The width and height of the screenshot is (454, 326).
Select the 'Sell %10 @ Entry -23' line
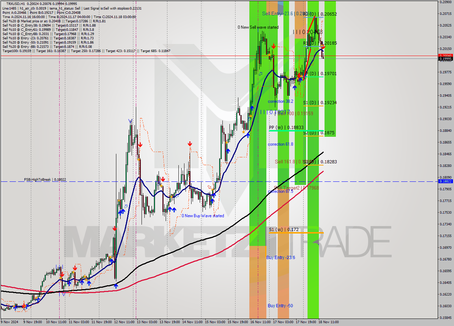tap(48, 38)
